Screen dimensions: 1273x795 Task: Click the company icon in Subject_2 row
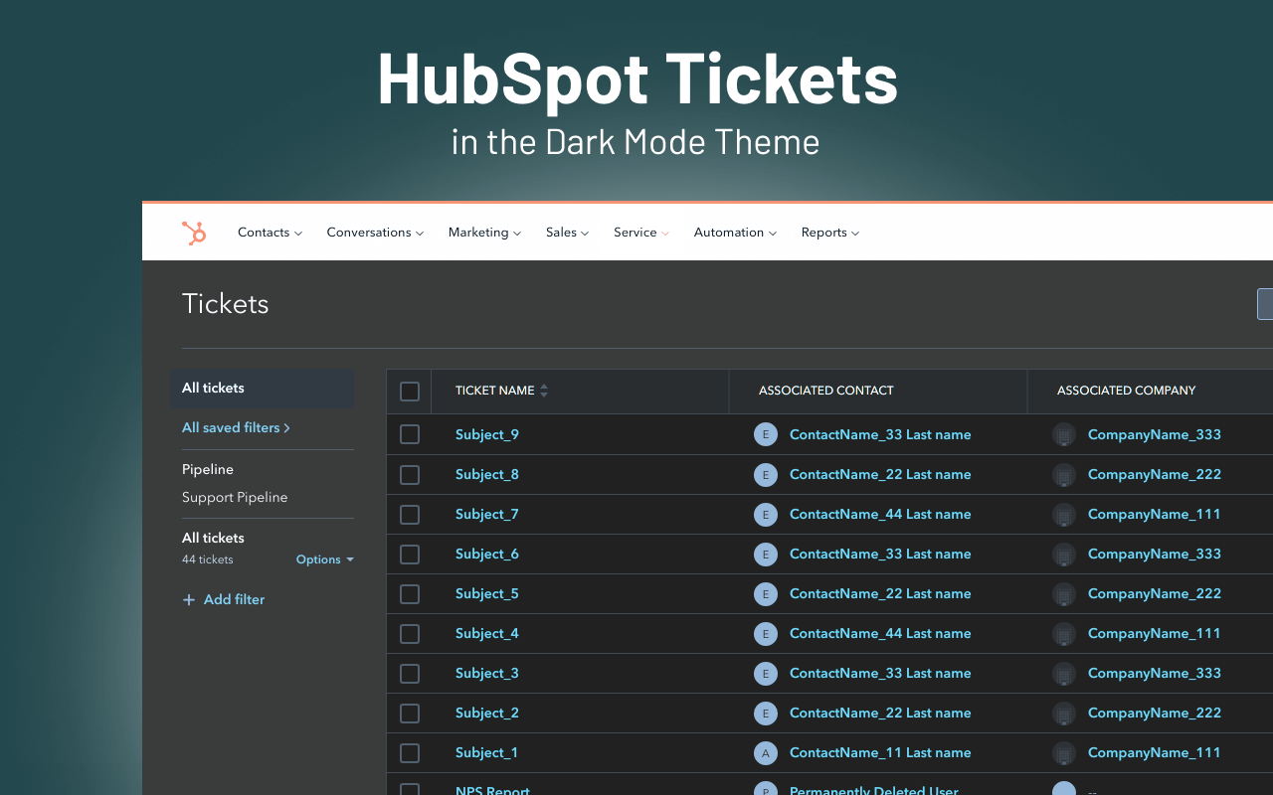click(1064, 713)
